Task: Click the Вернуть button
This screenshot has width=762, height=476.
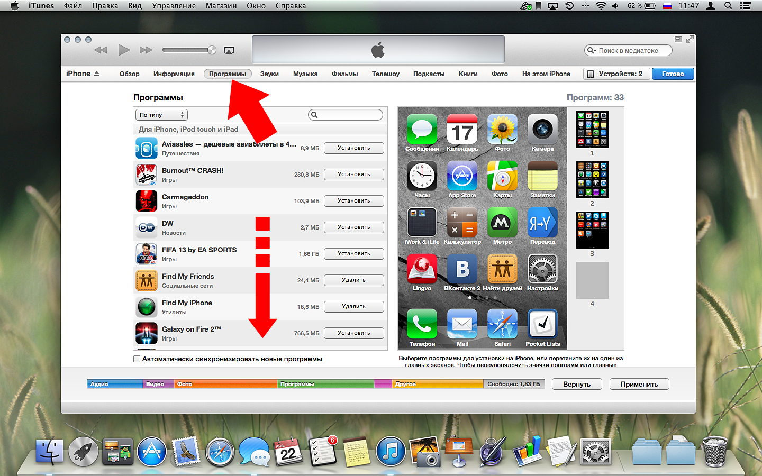Action: tap(577, 384)
